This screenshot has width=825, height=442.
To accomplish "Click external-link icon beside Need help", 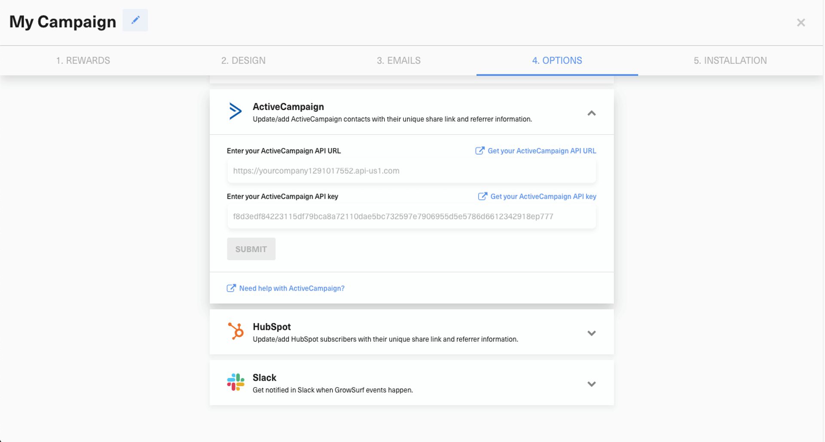I will tap(231, 289).
